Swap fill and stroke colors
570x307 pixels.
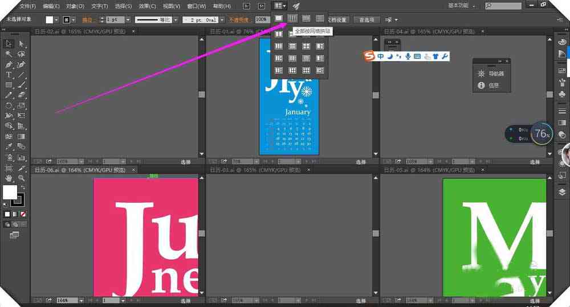click(23, 187)
